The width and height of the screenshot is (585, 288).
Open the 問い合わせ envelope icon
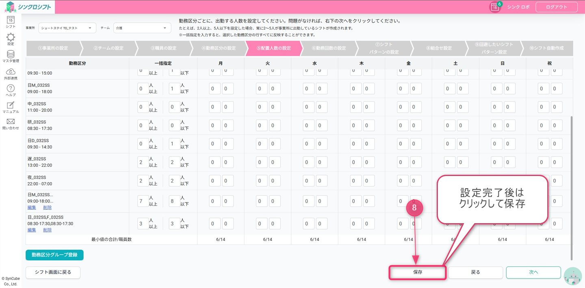pyautogui.click(x=11, y=122)
